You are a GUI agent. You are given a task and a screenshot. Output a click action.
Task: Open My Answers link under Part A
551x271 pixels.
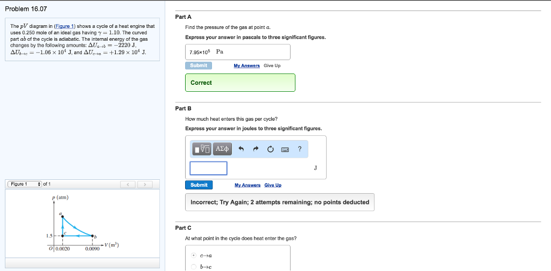(x=246, y=65)
